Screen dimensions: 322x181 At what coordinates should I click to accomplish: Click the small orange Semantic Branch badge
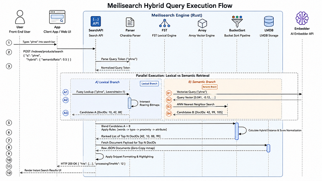209,87
